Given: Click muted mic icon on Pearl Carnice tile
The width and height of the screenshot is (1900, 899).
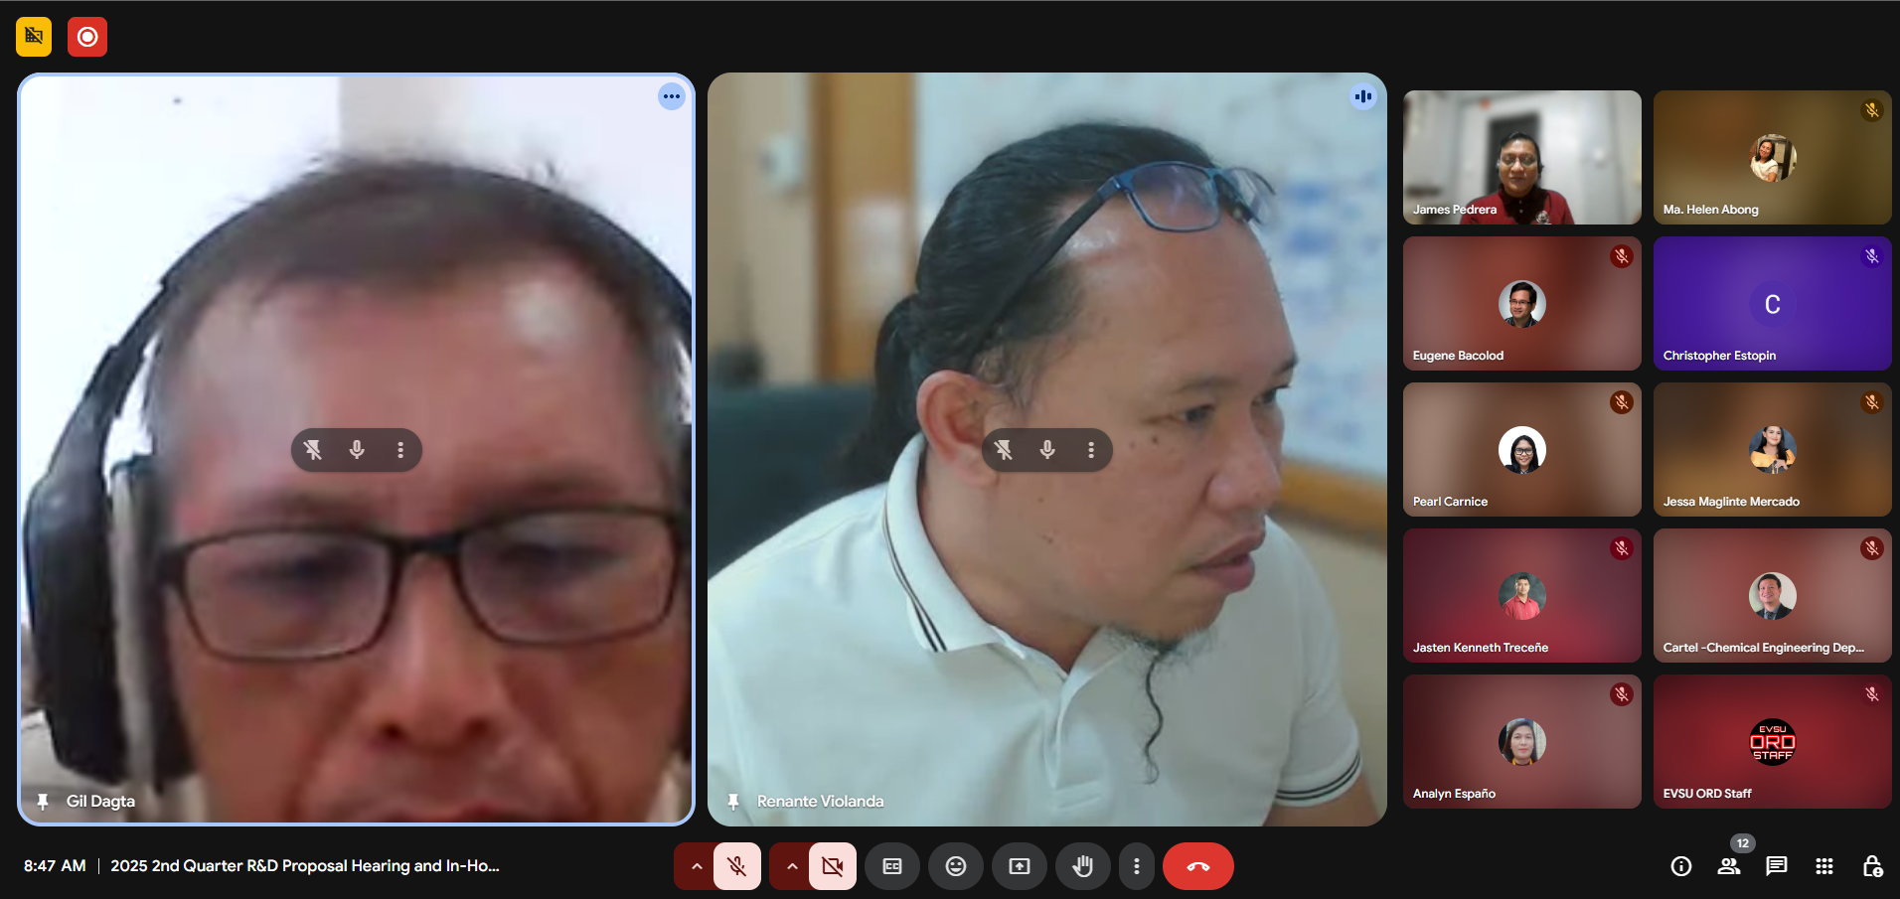Looking at the screenshot, I should tap(1622, 402).
